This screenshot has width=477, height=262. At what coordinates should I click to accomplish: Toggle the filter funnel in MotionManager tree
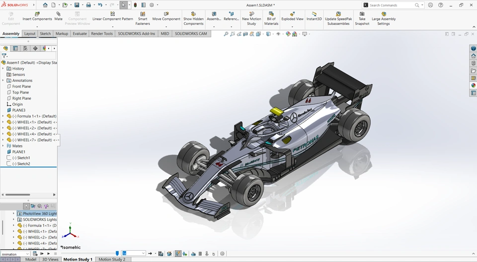click(x=26, y=206)
